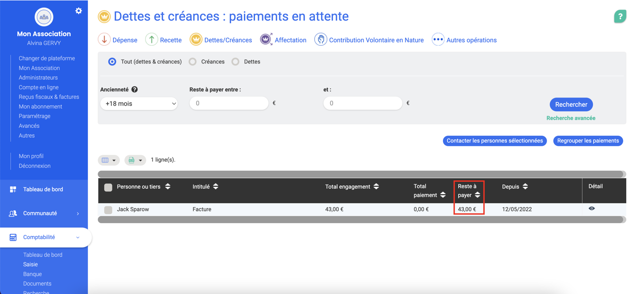Select the Affectation purple crown icon
This screenshot has width=635, height=294.
tap(266, 39)
